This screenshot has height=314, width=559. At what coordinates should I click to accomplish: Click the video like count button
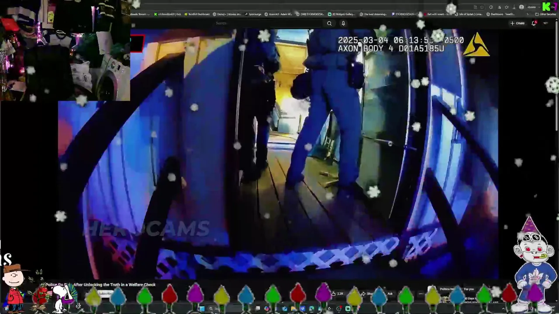click(x=337, y=294)
